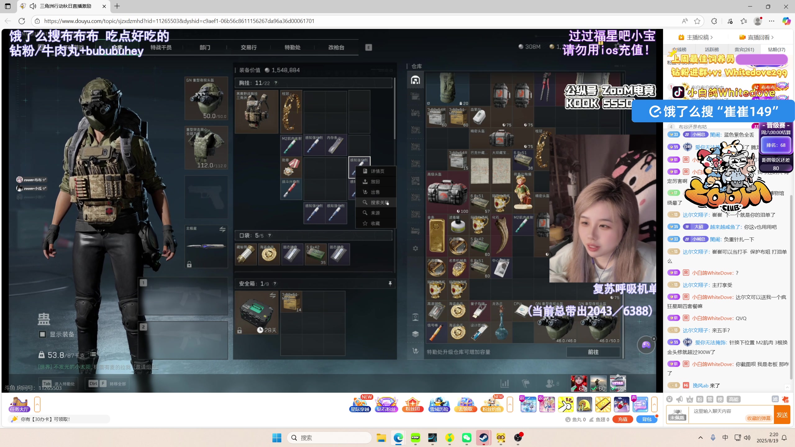Open the 钻石粉丝 diamond icon

386,404
